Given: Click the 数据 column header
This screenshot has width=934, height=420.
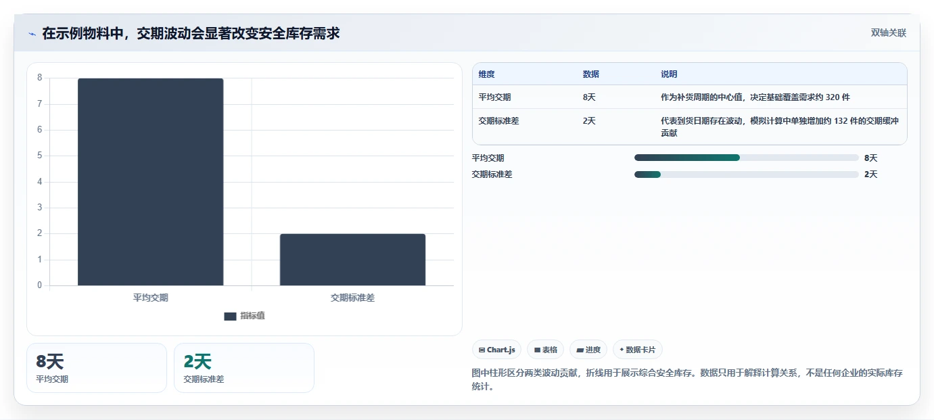Looking at the screenshot, I should (x=590, y=74).
